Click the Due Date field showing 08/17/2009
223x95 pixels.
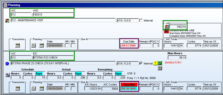click(129, 45)
